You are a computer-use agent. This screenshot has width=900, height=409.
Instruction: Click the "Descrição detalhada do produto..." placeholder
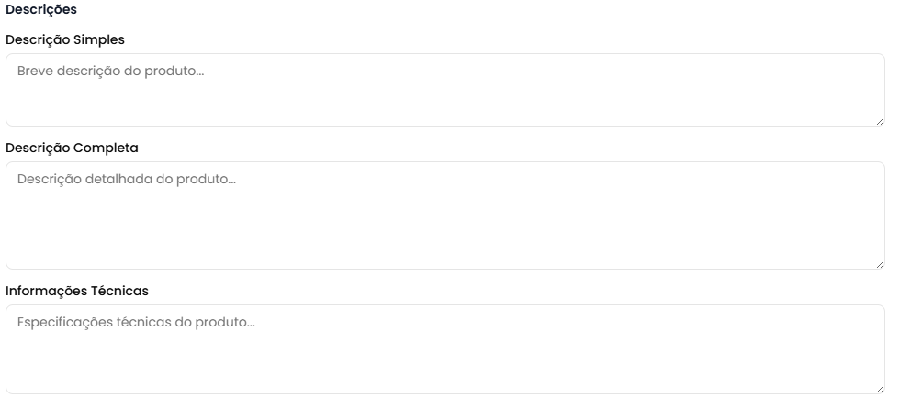click(127, 179)
